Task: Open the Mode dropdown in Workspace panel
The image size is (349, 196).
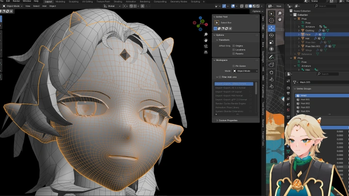Action: (x=245, y=71)
